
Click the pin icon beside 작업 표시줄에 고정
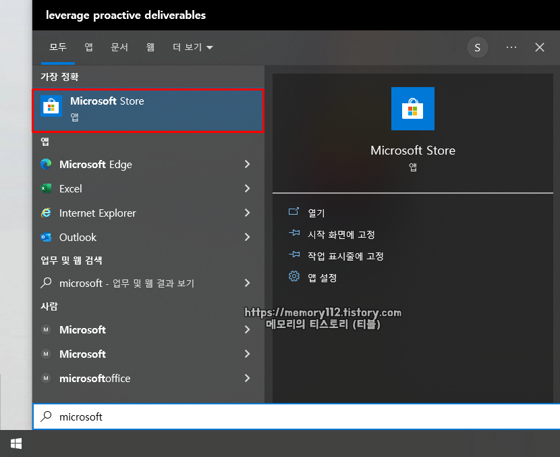pyautogui.click(x=294, y=254)
